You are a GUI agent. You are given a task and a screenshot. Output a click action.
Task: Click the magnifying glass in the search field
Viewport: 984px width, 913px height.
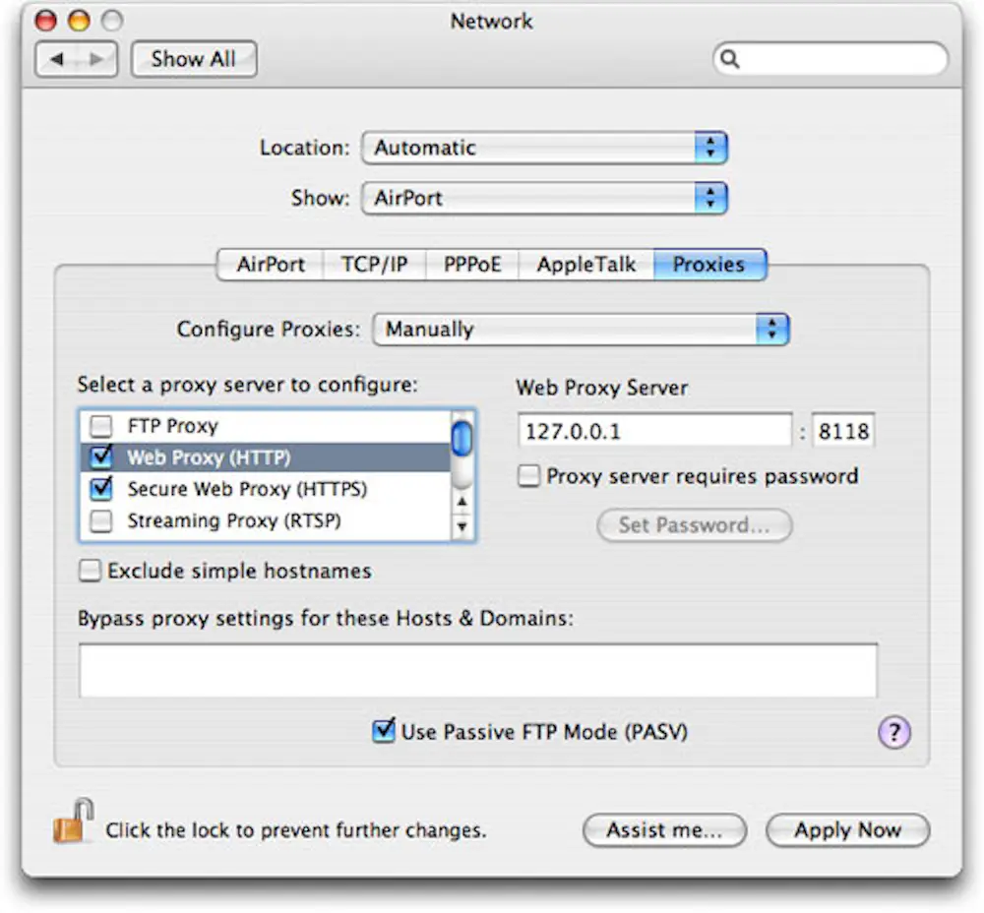(x=729, y=59)
